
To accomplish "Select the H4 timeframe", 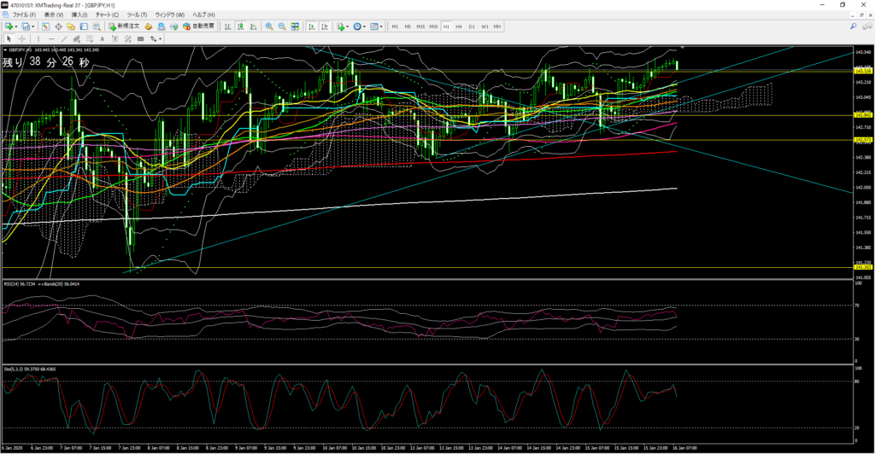I will click(459, 26).
